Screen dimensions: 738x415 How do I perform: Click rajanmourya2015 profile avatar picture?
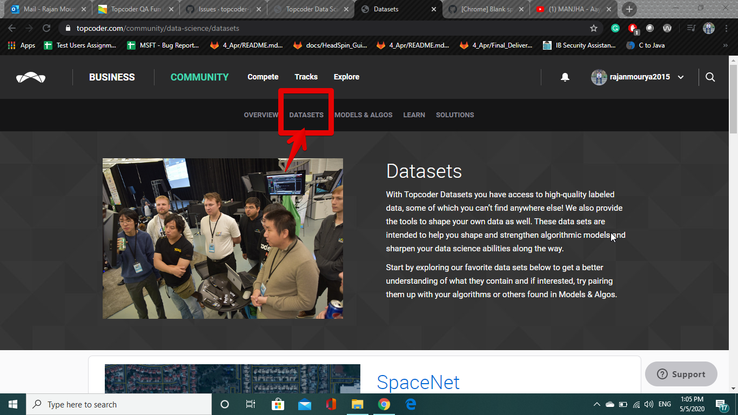pyautogui.click(x=599, y=77)
